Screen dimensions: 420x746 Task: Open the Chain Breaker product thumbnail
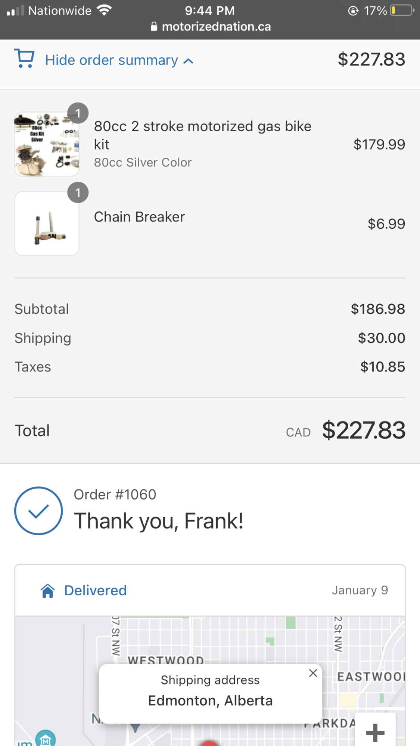tap(47, 224)
